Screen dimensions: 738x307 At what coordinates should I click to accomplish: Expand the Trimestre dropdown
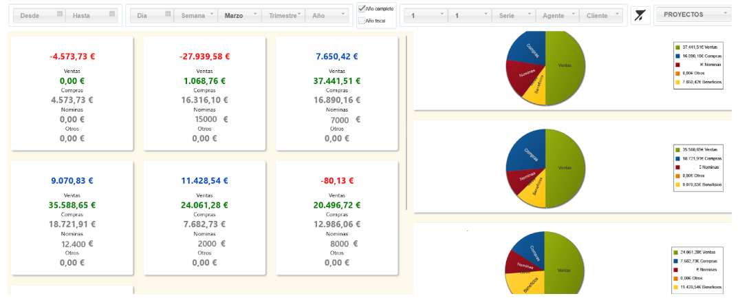click(x=285, y=15)
